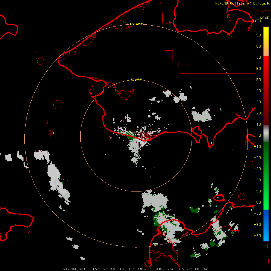Select the '-90' value on velocity scale
This screenshot has height=271, width=271.
pos(257,236)
